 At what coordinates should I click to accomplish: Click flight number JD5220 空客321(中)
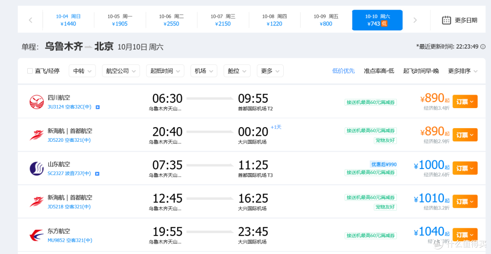click(x=69, y=140)
